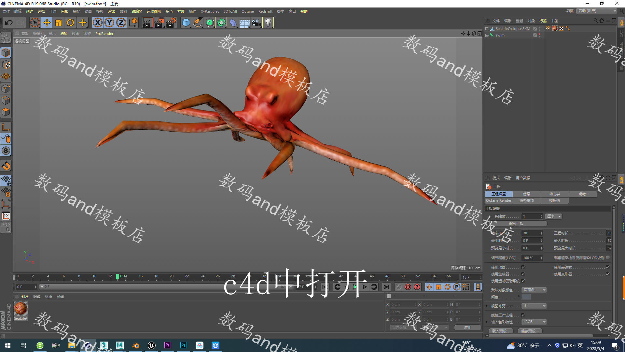Screen dimensions: 625x352
Task: Render the current active view
Action: coord(147,22)
